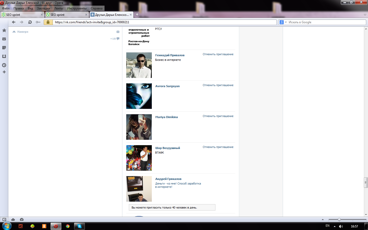Click Геннадий Привалов profile photo

click(139, 65)
